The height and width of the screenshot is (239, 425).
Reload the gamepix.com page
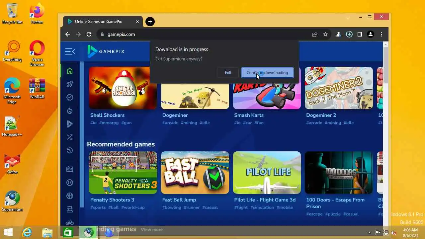coord(89,34)
